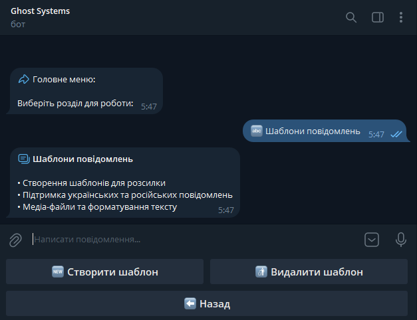Focus the Написати повідомлення input field
Image resolution: width=417 pixels, height=320 pixels.
[x=186, y=239]
